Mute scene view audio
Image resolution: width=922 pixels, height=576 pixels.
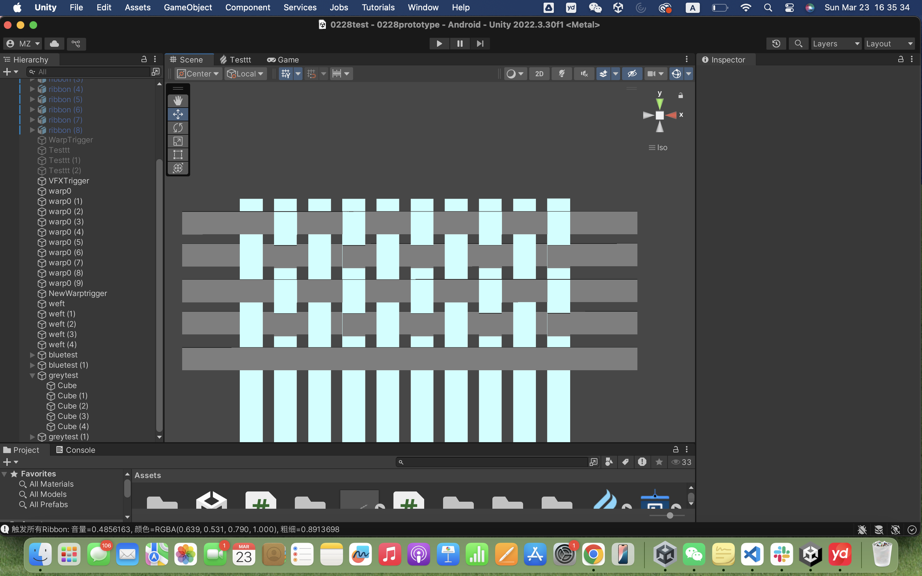coord(583,74)
